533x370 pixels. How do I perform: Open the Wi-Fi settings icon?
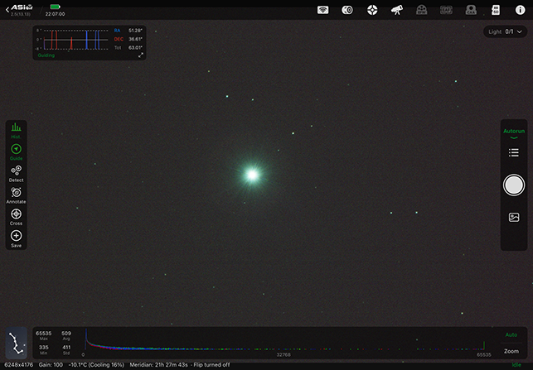323,10
